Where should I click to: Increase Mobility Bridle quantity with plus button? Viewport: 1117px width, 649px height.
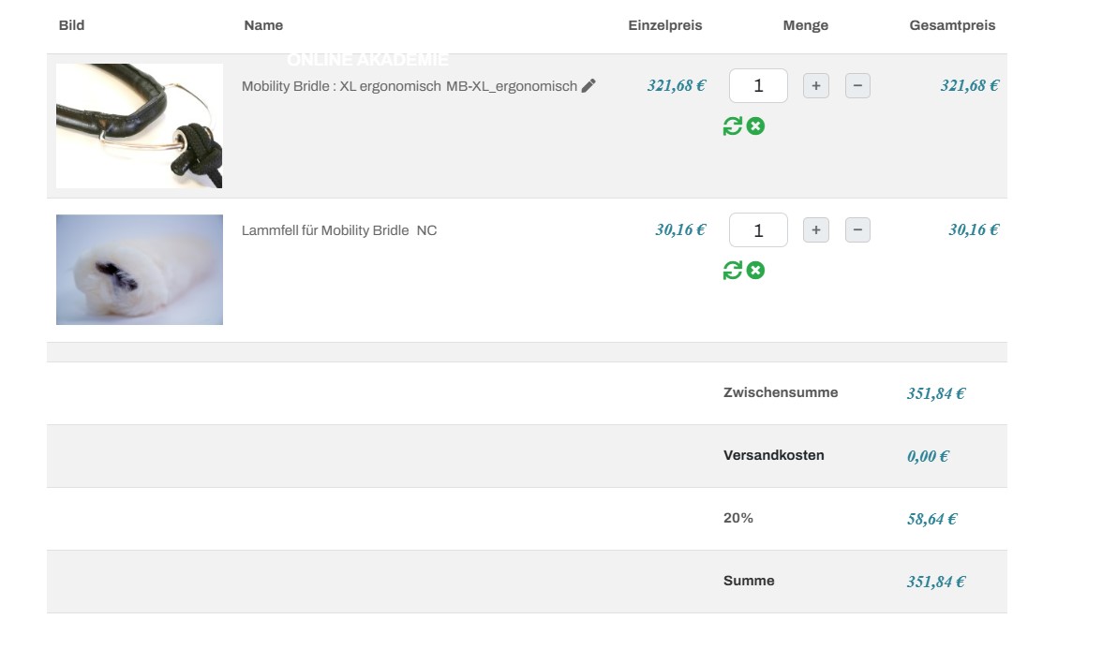(816, 86)
